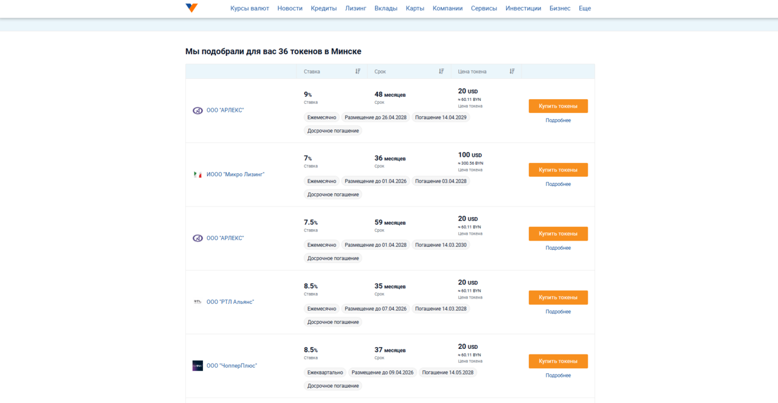This screenshot has height=403, width=778.
Task: Click the Ежеквартально tag on the ЧопперПлюс row
Action: point(325,373)
